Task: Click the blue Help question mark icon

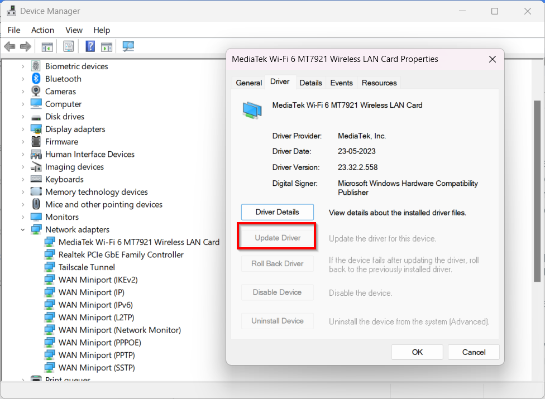Action: pos(90,47)
